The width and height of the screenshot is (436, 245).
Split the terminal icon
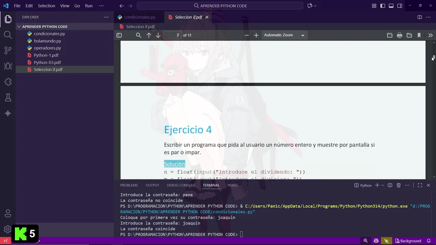tap(390, 185)
